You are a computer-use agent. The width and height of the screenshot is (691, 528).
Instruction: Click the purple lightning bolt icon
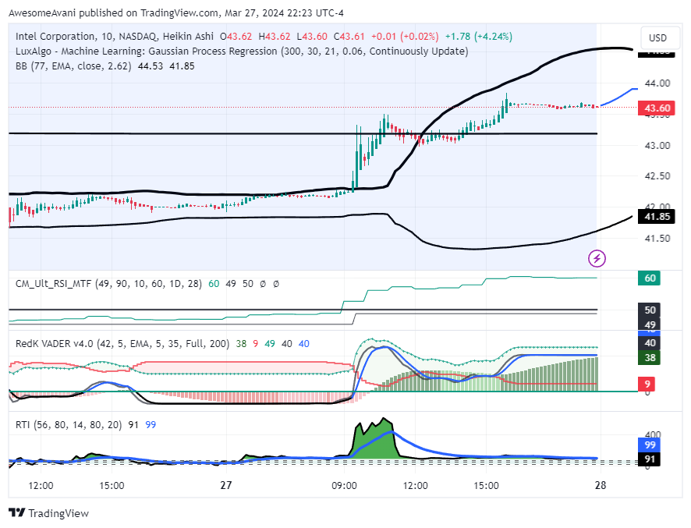pos(597,258)
